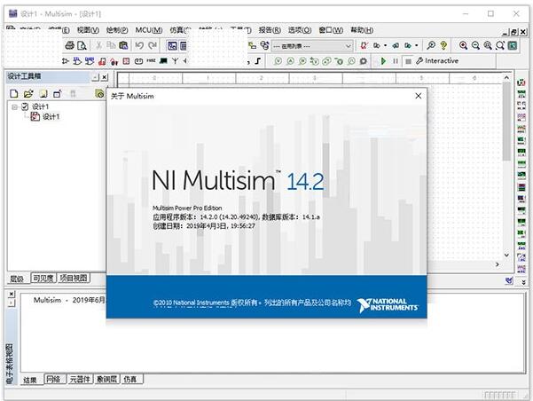This screenshot has height=401, width=533.
Task: Open the 帮助(H) menu
Action: point(362,30)
